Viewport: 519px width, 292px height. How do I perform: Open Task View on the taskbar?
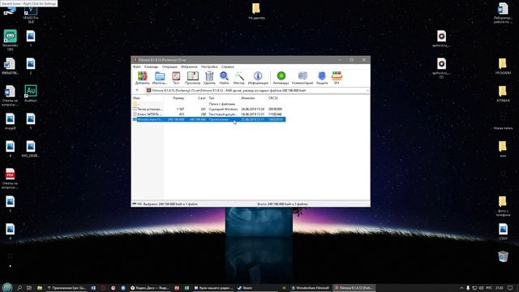[29, 288]
